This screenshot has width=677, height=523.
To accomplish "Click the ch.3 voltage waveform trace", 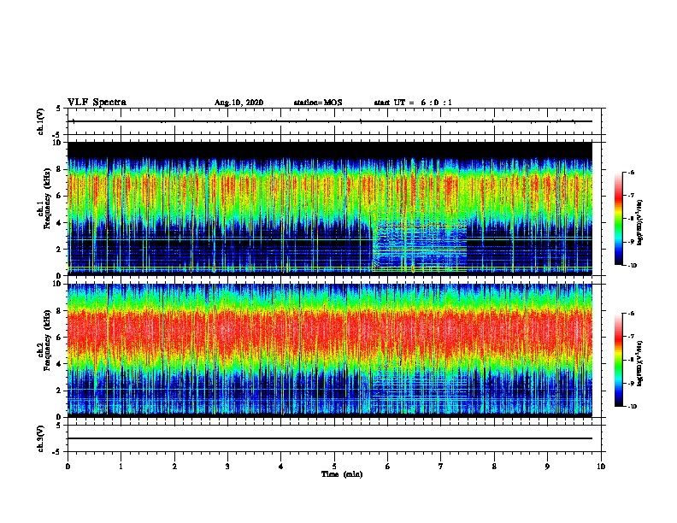I will [x=330, y=438].
